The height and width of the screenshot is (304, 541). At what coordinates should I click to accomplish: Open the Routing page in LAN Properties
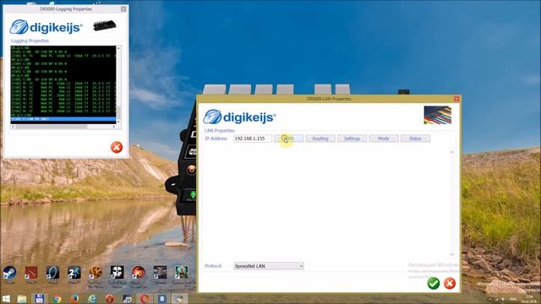point(320,138)
